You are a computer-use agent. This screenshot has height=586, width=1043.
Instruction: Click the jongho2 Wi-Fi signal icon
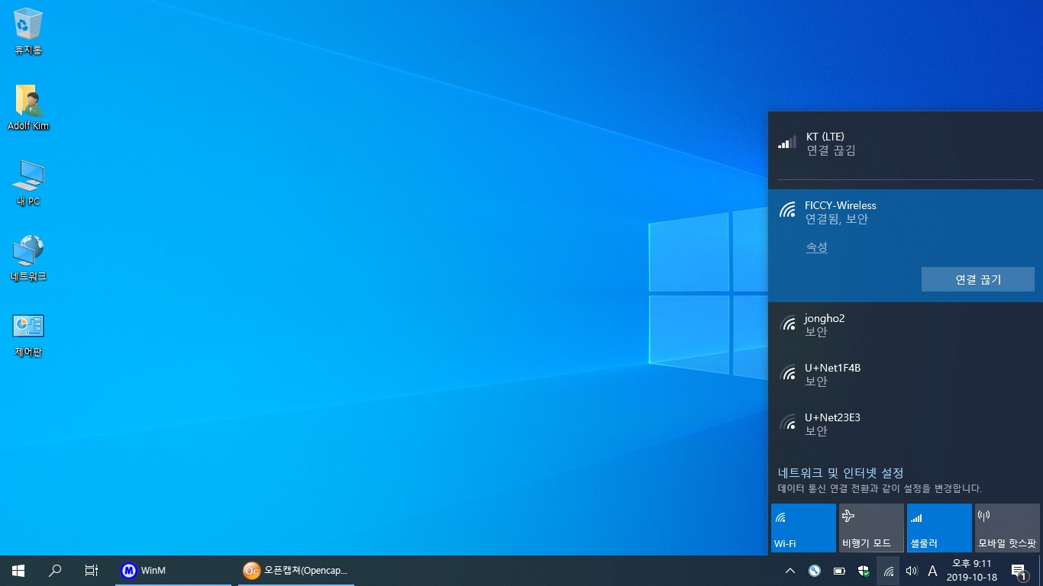coord(788,324)
